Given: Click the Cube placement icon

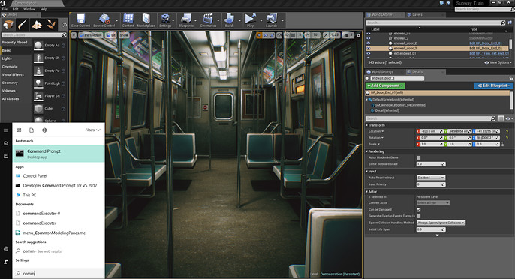Looking at the screenshot, I should (x=38, y=108).
